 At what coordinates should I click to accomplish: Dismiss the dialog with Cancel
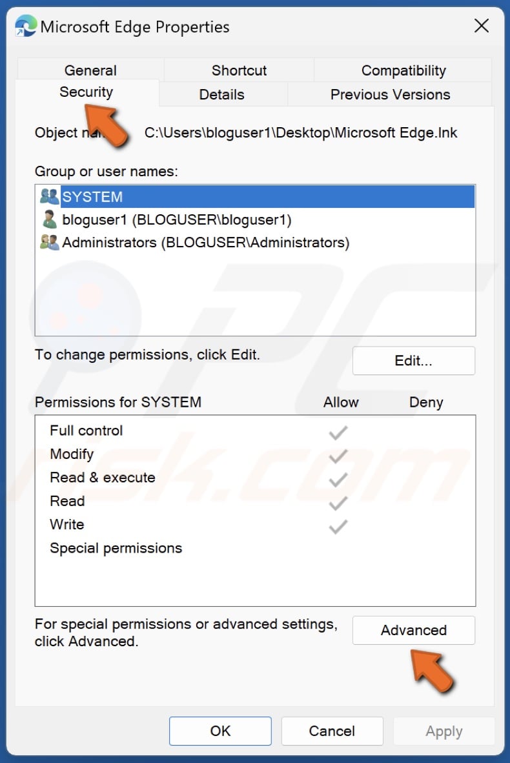(x=332, y=731)
